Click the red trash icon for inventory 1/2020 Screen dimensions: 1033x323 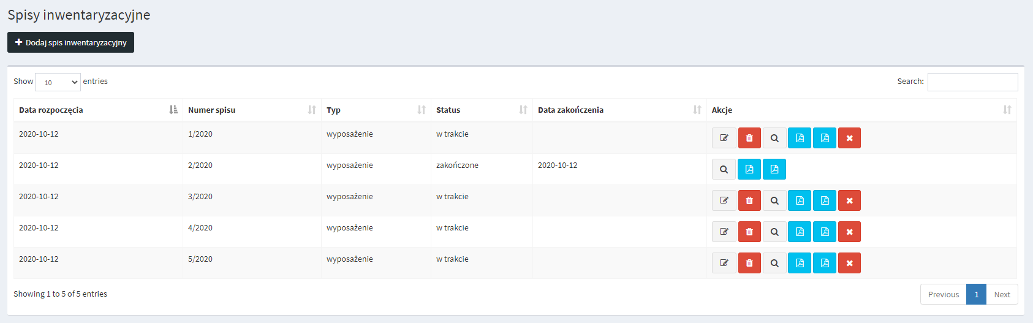click(x=749, y=138)
